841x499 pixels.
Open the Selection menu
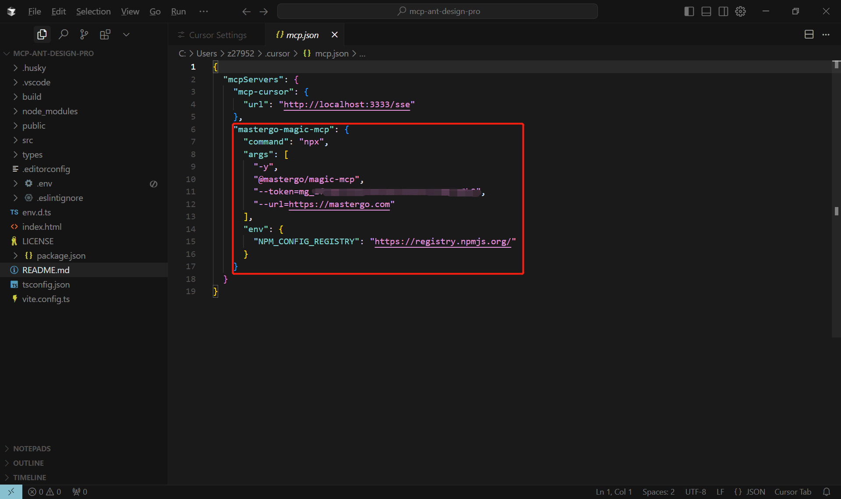pyautogui.click(x=93, y=11)
